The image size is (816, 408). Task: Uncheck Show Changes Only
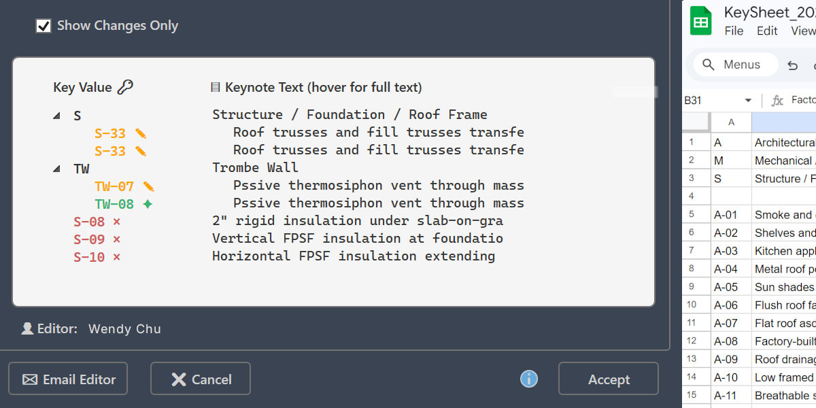[x=44, y=25]
